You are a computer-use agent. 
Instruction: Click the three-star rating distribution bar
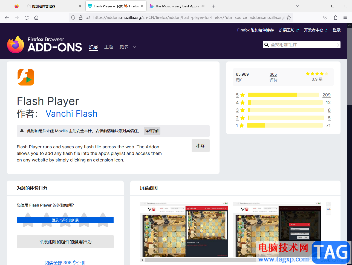point(286,110)
